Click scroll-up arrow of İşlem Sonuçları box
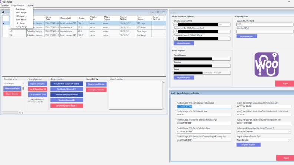The image size is (294, 165). [x=164, y=82]
